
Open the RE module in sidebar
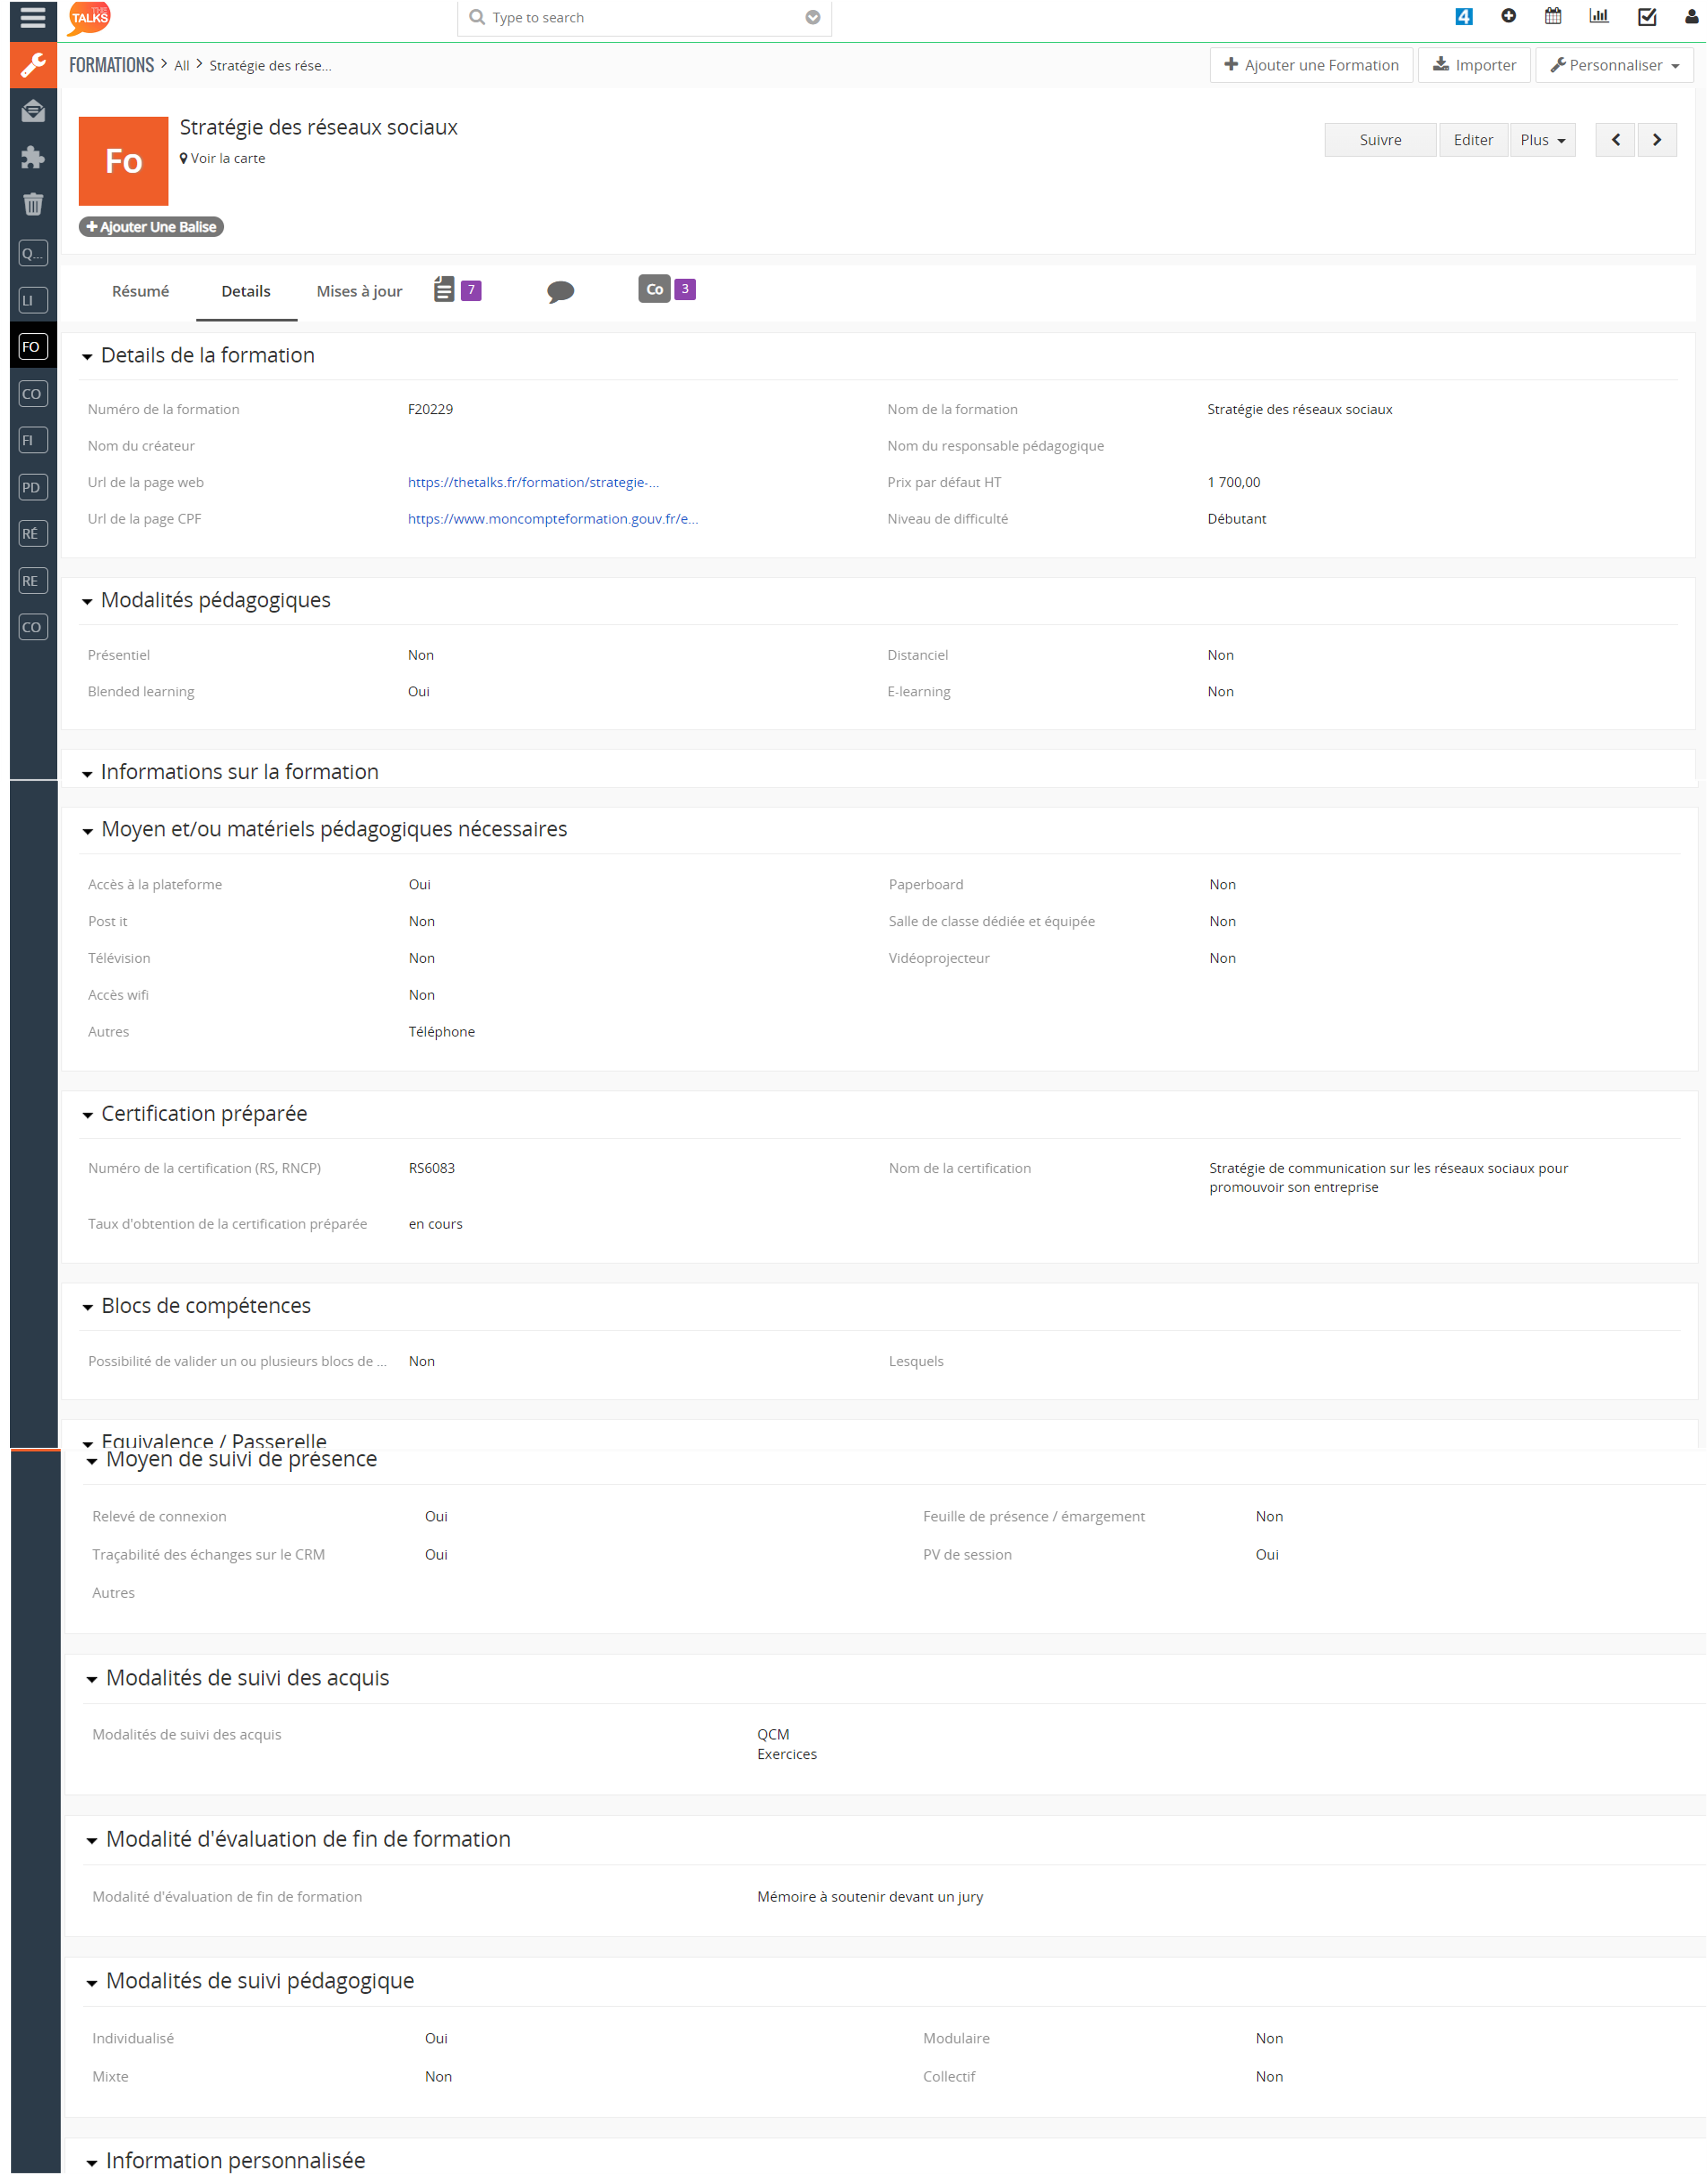coord(33,581)
